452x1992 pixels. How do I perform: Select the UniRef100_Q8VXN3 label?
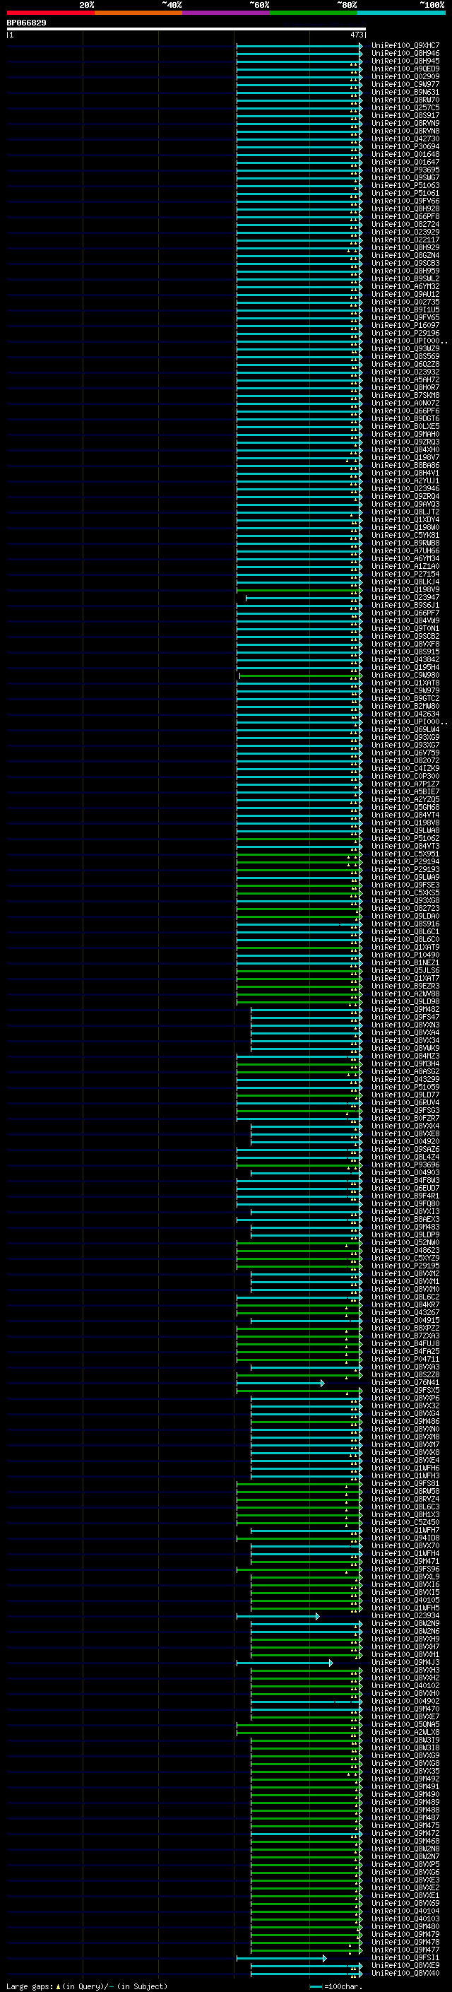click(405, 1025)
